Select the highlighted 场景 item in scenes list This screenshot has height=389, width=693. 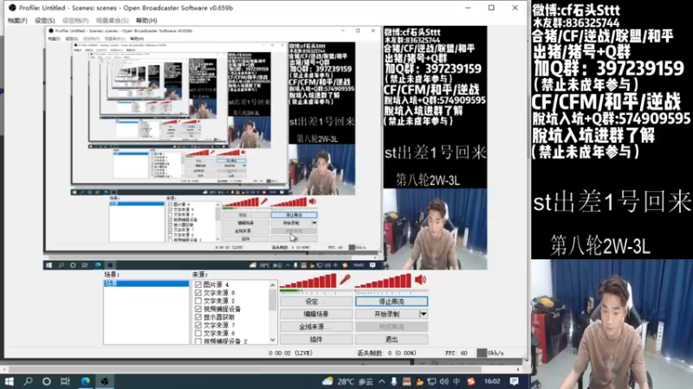pyautogui.click(x=146, y=284)
